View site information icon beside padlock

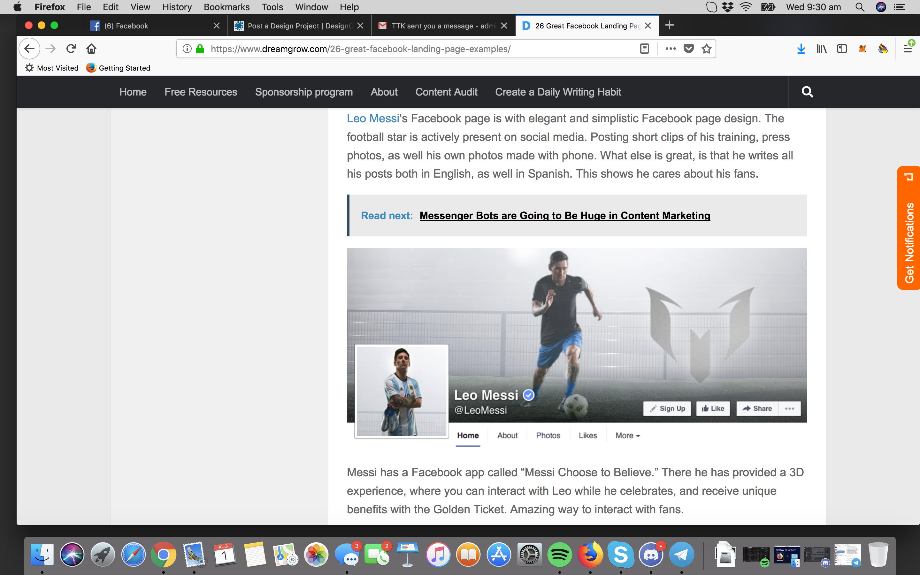[x=187, y=49]
